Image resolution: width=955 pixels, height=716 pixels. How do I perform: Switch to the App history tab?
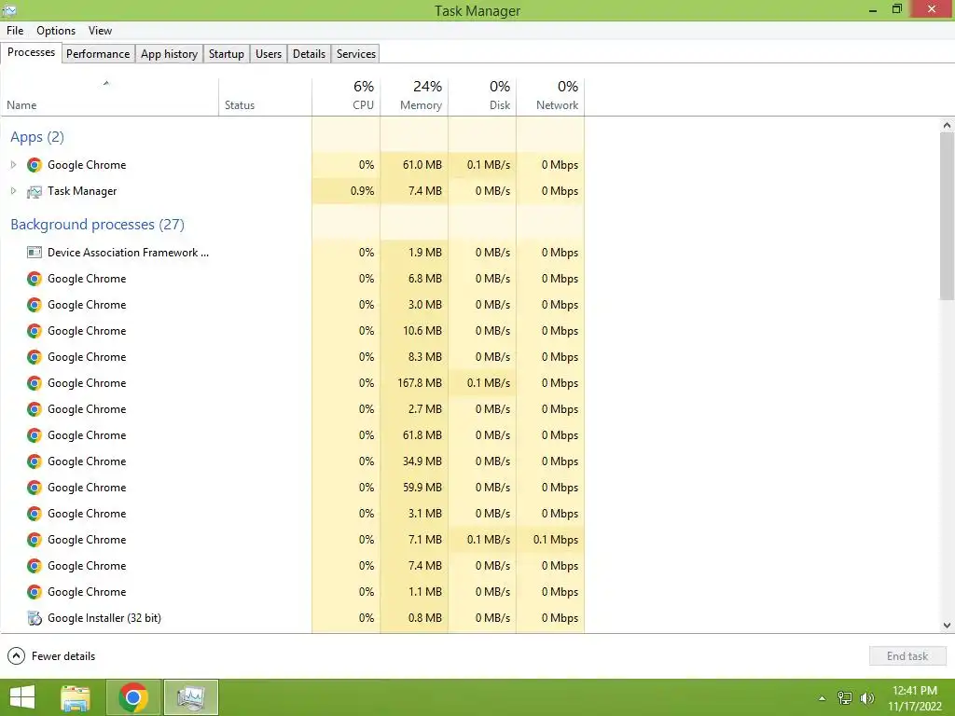tap(170, 53)
